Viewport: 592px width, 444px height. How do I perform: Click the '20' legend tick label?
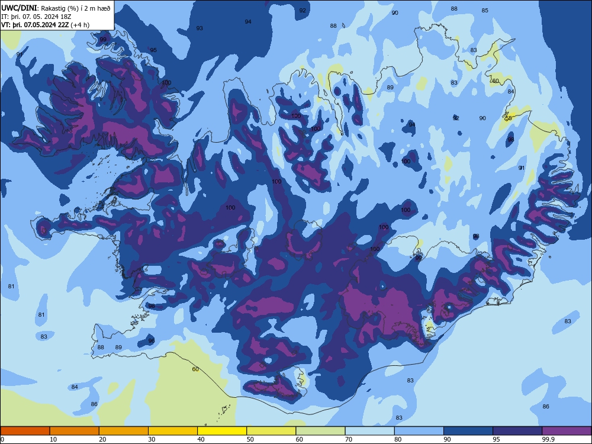point(102,439)
